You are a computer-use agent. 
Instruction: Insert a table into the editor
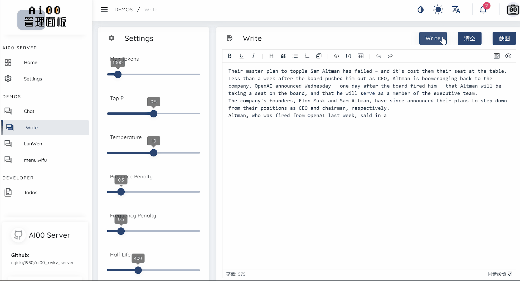click(x=361, y=56)
